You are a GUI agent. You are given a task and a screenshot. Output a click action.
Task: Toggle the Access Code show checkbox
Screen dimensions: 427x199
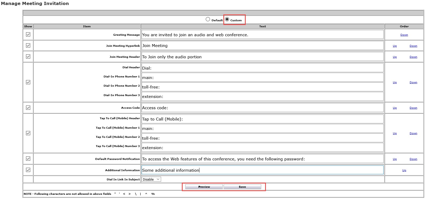tap(28, 108)
